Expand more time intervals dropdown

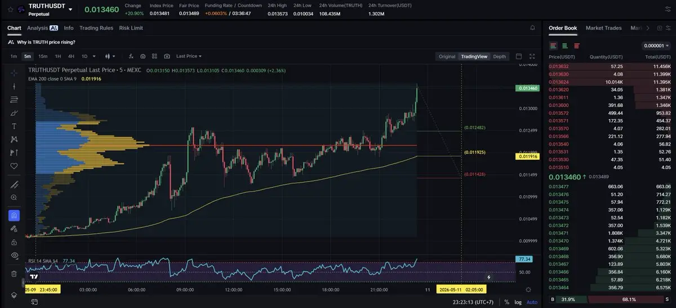(94, 56)
